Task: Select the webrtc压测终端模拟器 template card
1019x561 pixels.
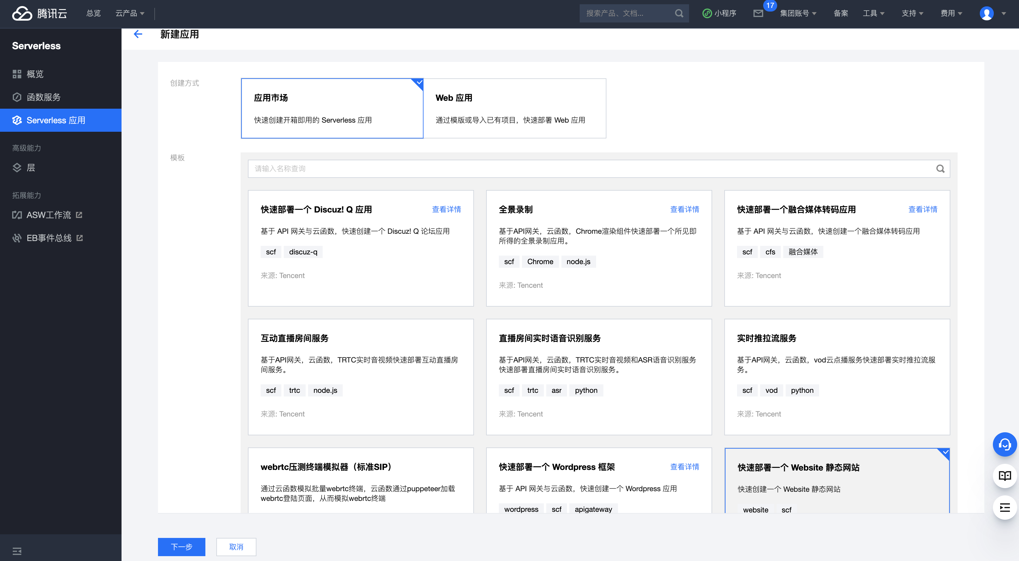Action: [x=361, y=480]
